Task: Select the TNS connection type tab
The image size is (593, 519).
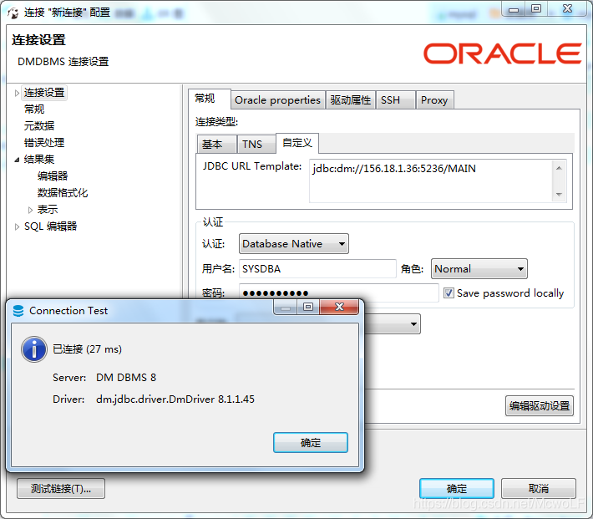Action: 256,145
